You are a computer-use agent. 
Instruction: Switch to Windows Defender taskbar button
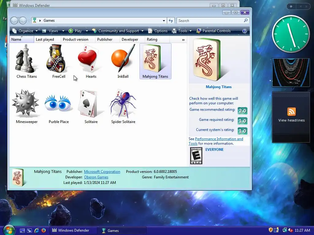coord(73,230)
